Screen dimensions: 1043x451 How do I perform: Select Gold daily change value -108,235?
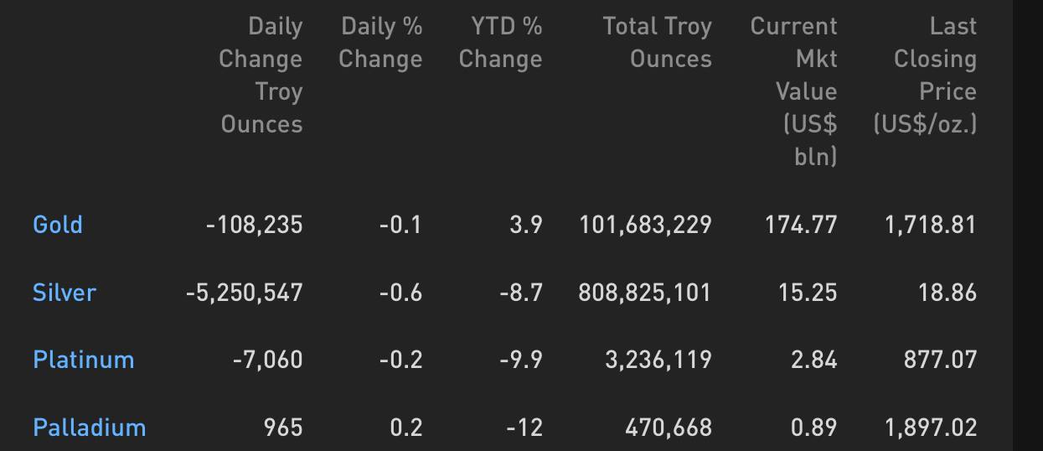[x=255, y=225]
